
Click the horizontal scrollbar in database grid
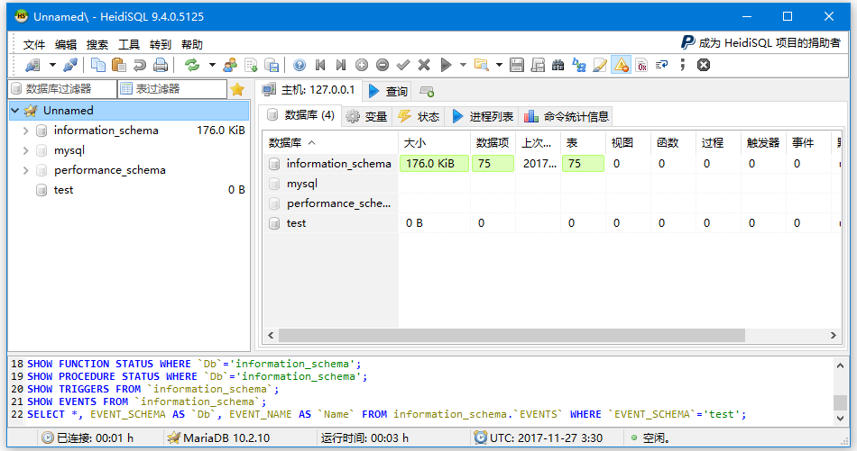pyautogui.click(x=511, y=335)
